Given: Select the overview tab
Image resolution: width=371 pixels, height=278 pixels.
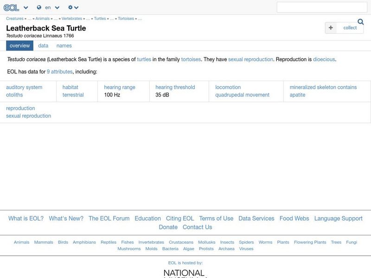Looking at the screenshot, I should coord(19,45).
